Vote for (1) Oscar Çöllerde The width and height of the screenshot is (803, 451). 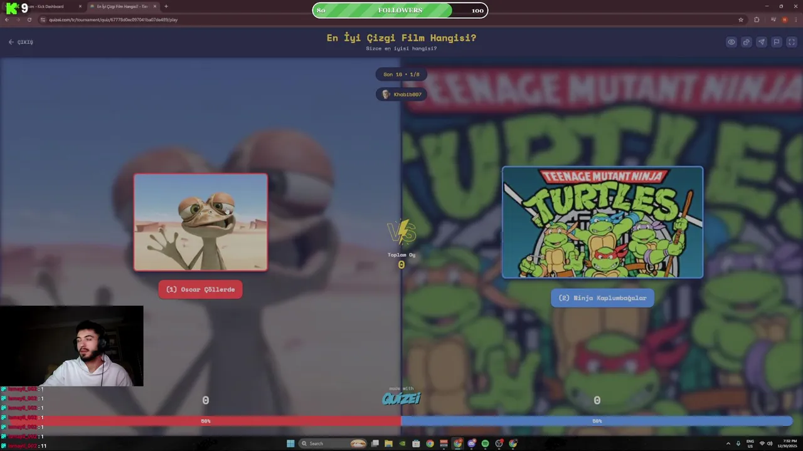pyautogui.click(x=200, y=289)
